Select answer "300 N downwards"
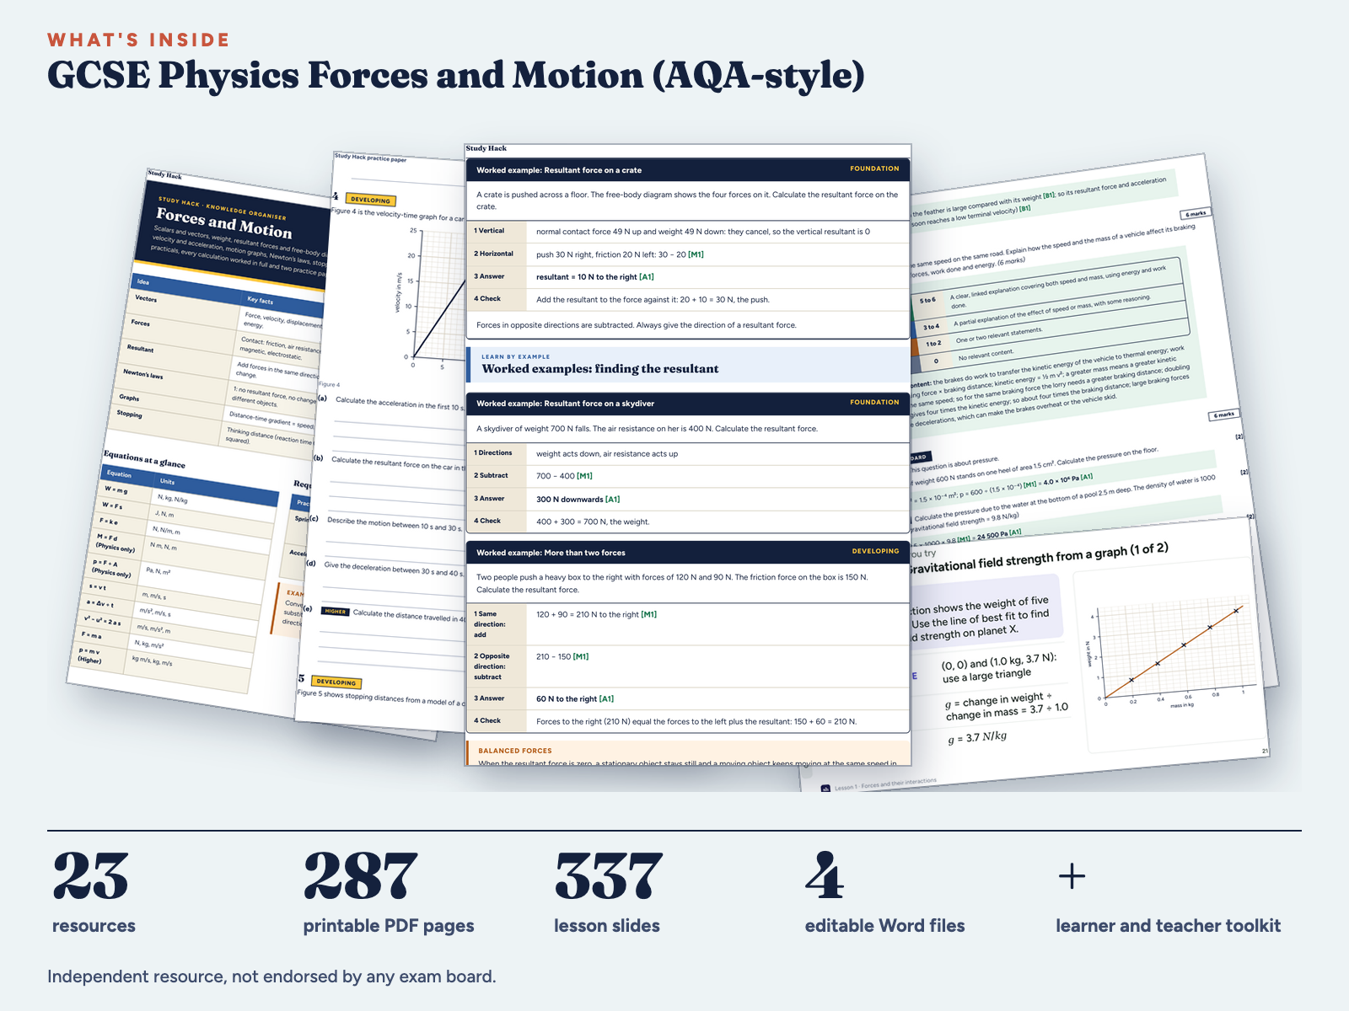Viewport: 1349px width, 1011px height. (x=578, y=500)
